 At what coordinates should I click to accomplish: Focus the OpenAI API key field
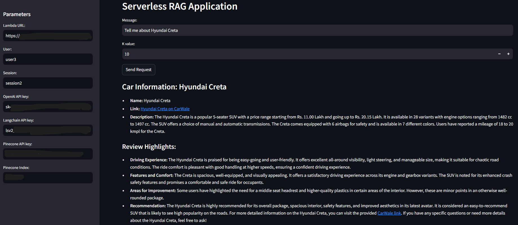coord(48,107)
